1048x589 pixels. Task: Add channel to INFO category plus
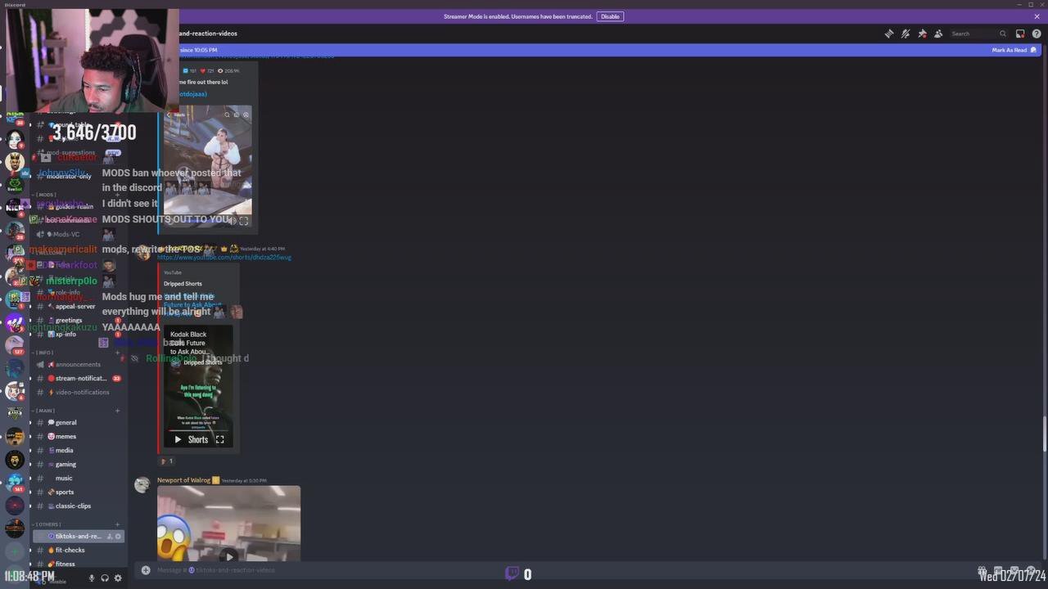tap(117, 353)
